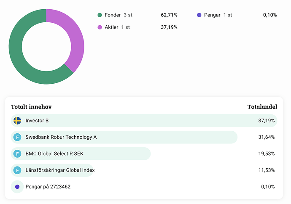Click the '1 st' count next to Aktier
Image resolution: width=291 pixels, height=204 pixels.
pos(125,27)
